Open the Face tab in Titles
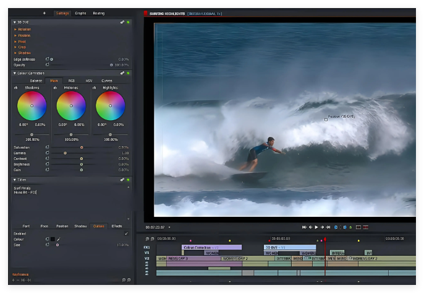The image size is (424, 293). [45, 226]
